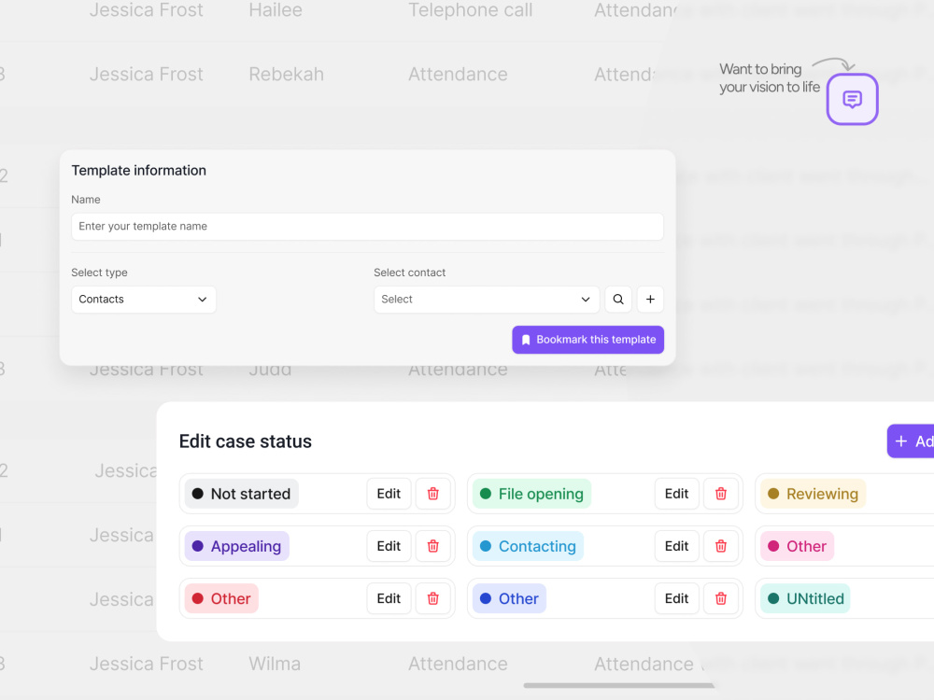Click Wilma in the background table

coord(275,664)
